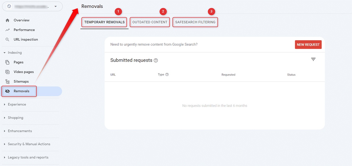Collapse the Indexing section

(x=4, y=53)
